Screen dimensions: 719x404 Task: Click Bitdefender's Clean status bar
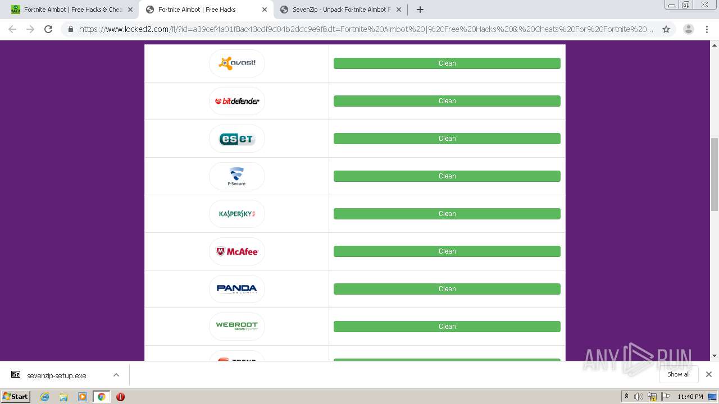[447, 101]
